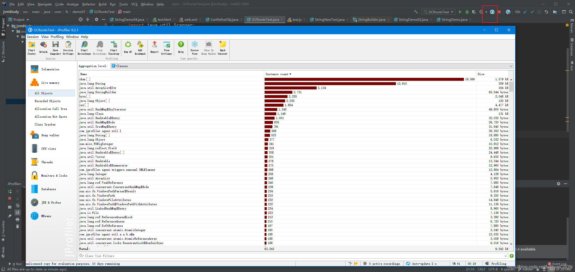Click the Class View Filters input field
Viewport: 575px width, 272px height.
click(x=293, y=256)
